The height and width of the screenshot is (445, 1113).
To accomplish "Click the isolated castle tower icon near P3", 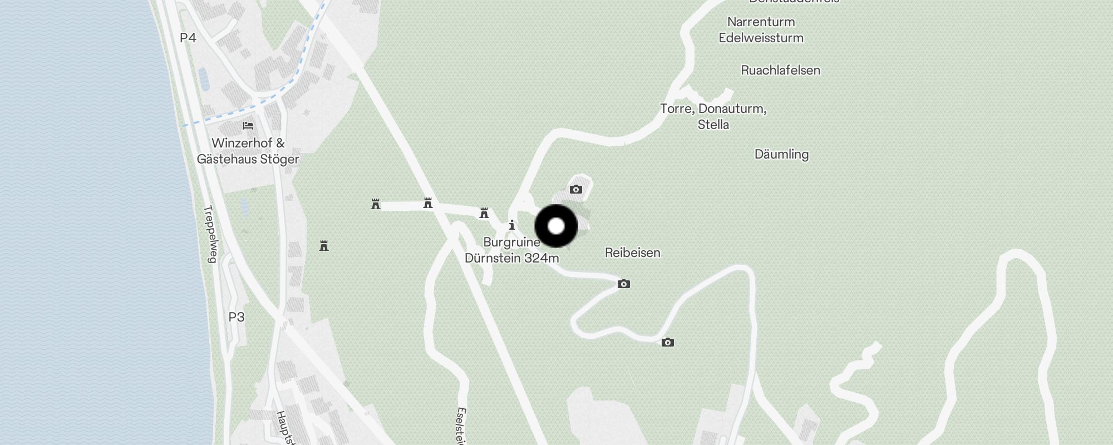I will (x=324, y=245).
